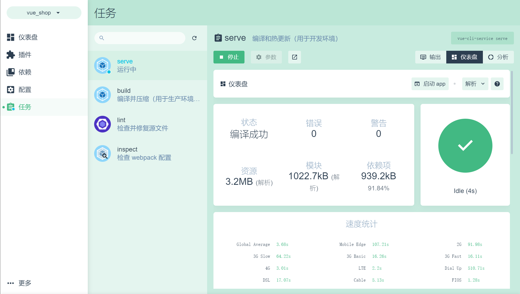The width and height of the screenshot is (520, 294).
Task: Click the 启动 app button
Action: [x=430, y=84]
